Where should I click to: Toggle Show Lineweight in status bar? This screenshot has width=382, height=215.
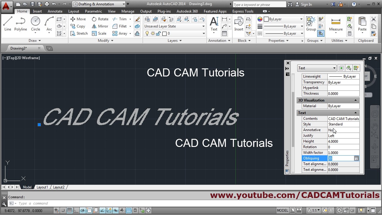[122, 211]
